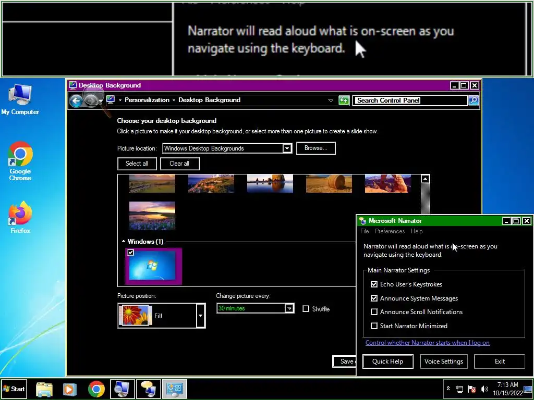The height and width of the screenshot is (400, 534).
Task: Show hidden system tray icons
Action: pos(448,389)
